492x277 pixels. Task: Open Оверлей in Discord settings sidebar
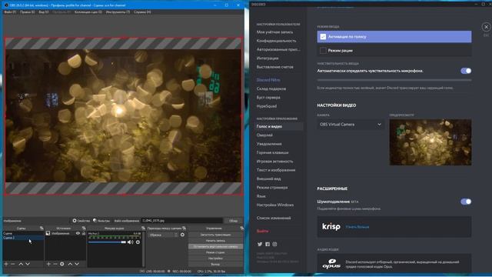point(264,135)
